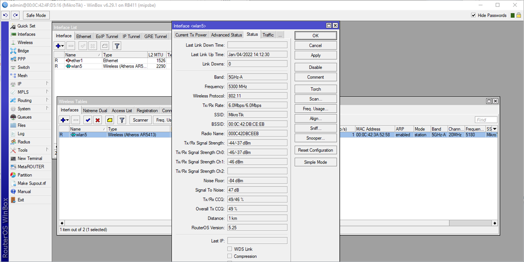Open New Terminal from the sidebar

pos(29,158)
